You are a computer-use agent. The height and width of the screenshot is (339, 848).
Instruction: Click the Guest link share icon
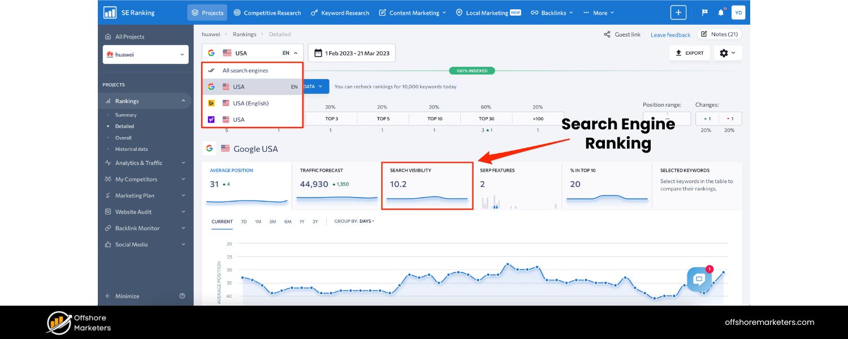tap(608, 34)
